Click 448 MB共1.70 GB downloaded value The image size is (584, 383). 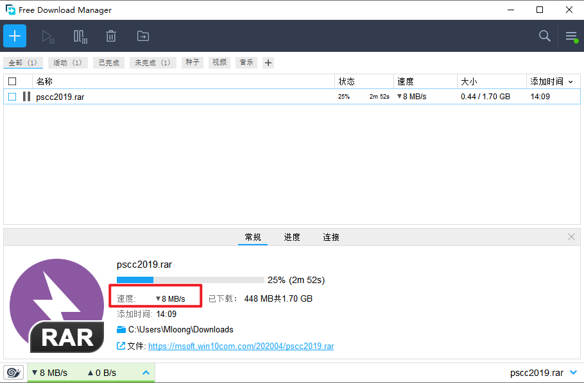click(x=279, y=298)
